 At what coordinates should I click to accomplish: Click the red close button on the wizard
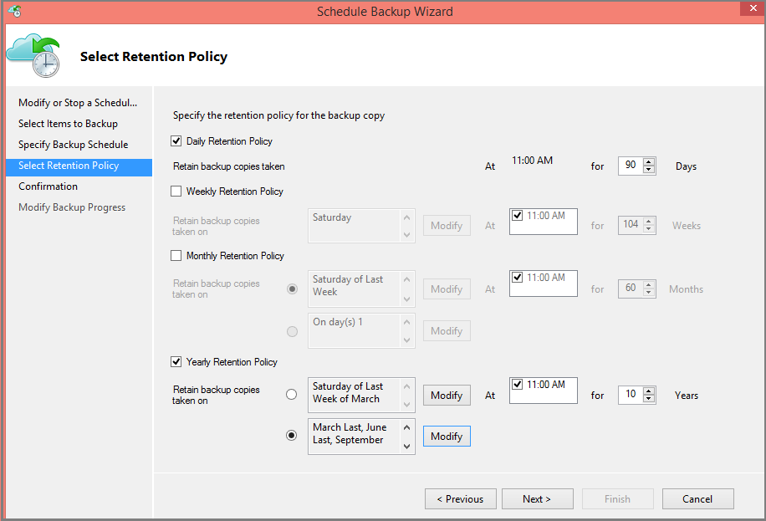pos(752,8)
